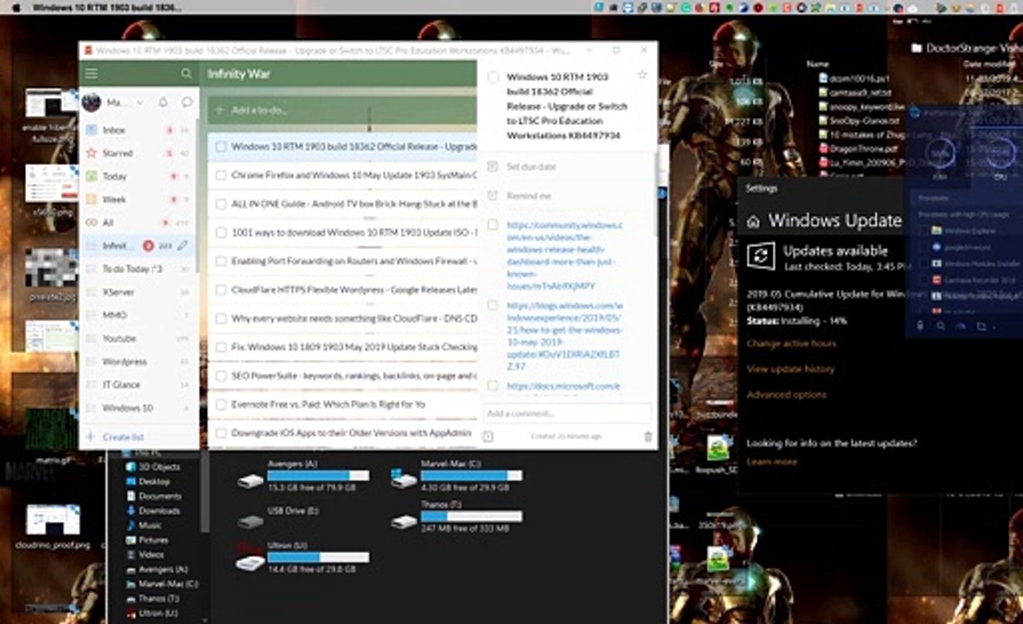This screenshot has width=1023, height=624.
Task: Select Pictures in Explorer navigation tree
Action: tap(153, 540)
